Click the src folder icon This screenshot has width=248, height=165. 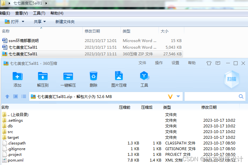click(x=4, y=132)
